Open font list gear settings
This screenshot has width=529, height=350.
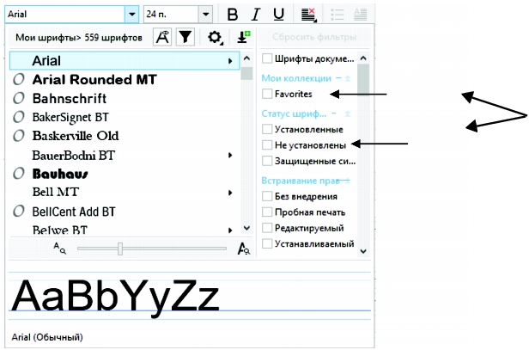click(x=215, y=37)
